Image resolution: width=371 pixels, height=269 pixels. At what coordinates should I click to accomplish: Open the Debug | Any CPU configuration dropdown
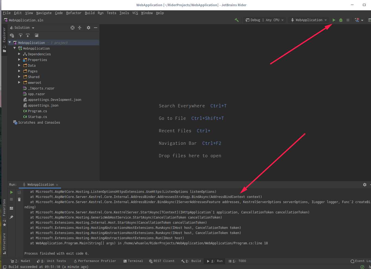click(265, 20)
